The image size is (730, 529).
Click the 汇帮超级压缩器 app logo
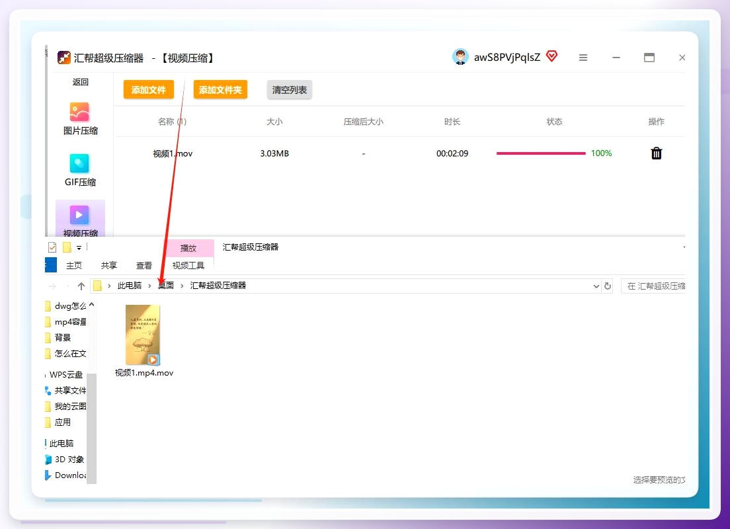click(x=63, y=58)
